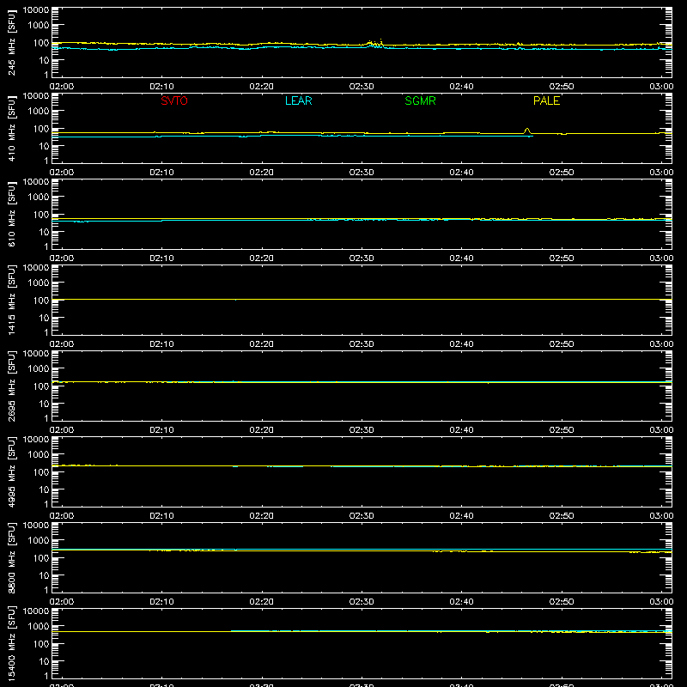
Task: Click the end of cyan LEAR trace in 410 MHz plot
Action: tap(532, 137)
